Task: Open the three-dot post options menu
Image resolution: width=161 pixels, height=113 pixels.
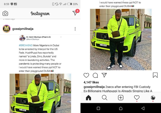Action: click(75, 29)
